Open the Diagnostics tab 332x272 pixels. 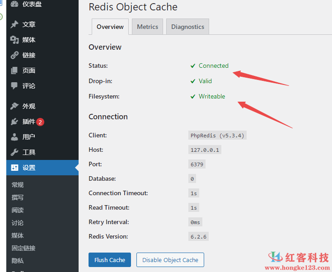(x=187, y=27)
